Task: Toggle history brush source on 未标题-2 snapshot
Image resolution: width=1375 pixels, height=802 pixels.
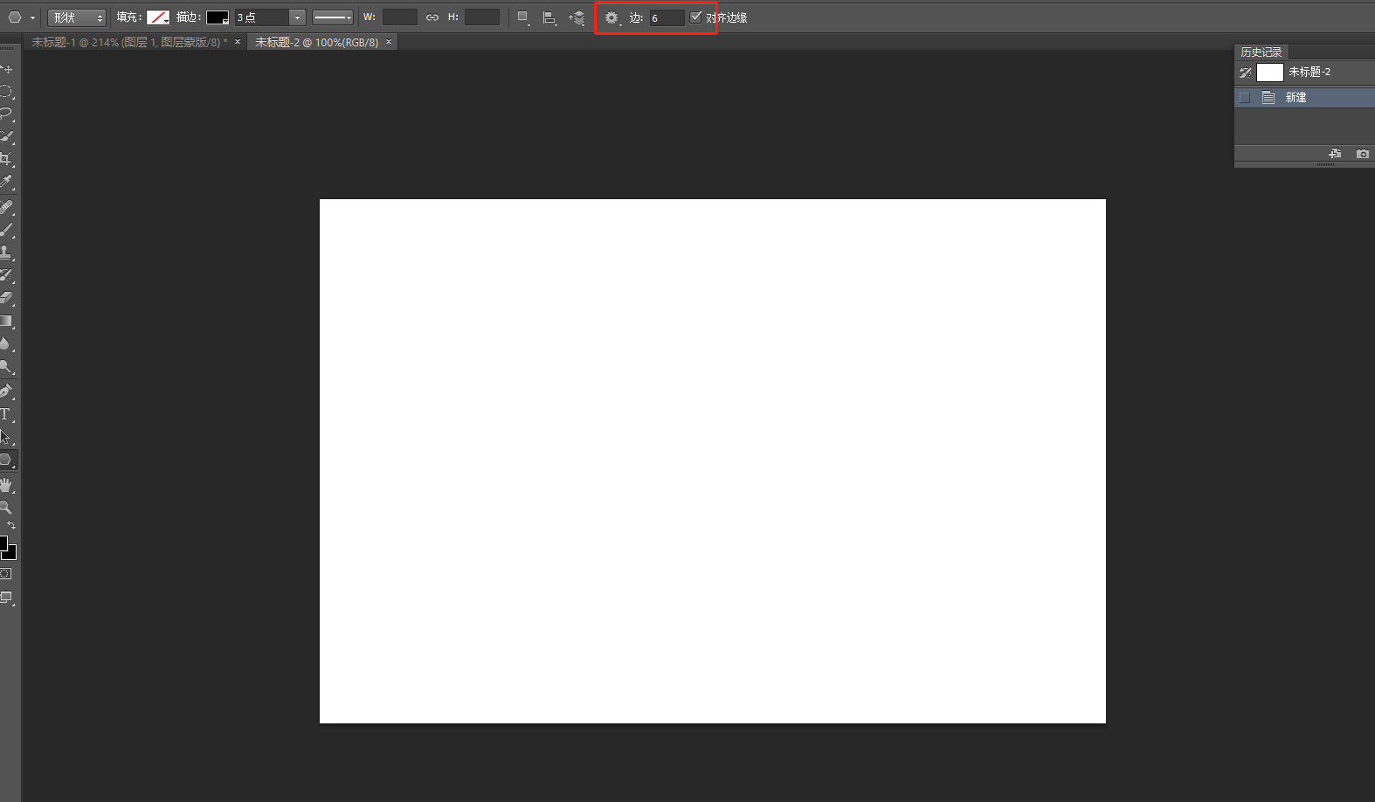Action: (1245, 73)
